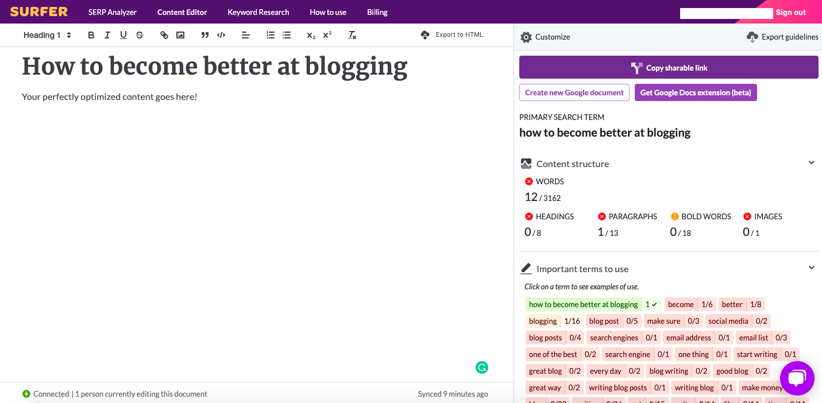Image resolution: width=822 pixels, height=403 pixels.
Task: Open the Customize settings gear
Action: (x=526, y=37)
